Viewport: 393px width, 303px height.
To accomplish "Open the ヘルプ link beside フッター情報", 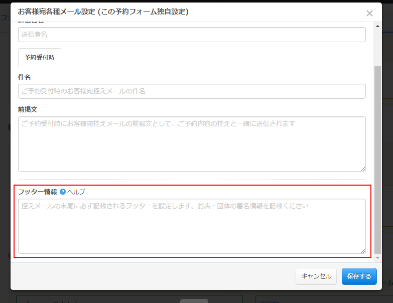I will [x=76, y=192].
